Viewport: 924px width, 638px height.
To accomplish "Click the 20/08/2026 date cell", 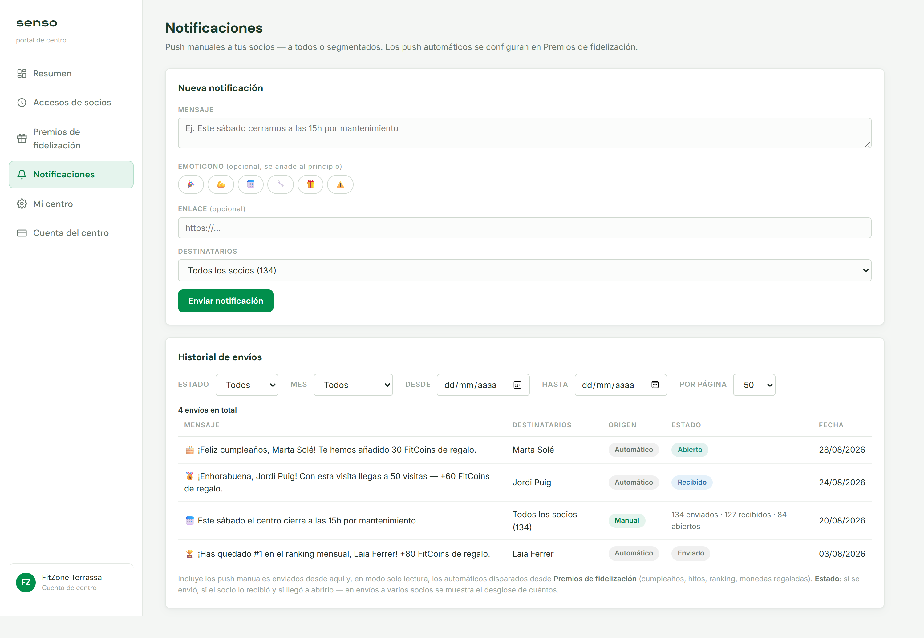I will click(x=842, y=520).
